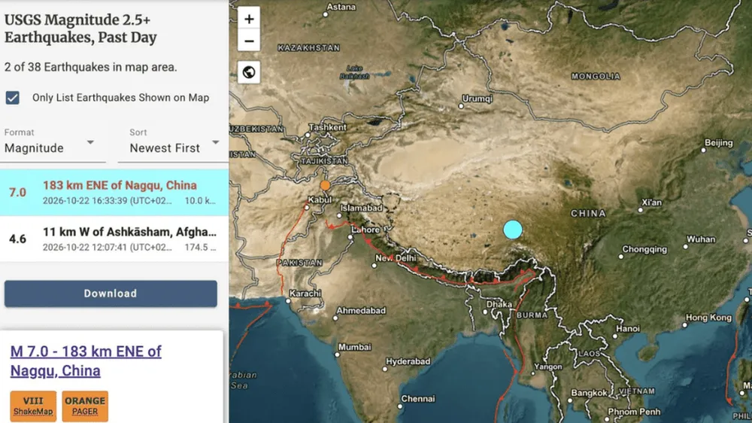Click the KAZAKHSTAN country label
The height and width of the screenshot is (423, 752).
(309, 47)
